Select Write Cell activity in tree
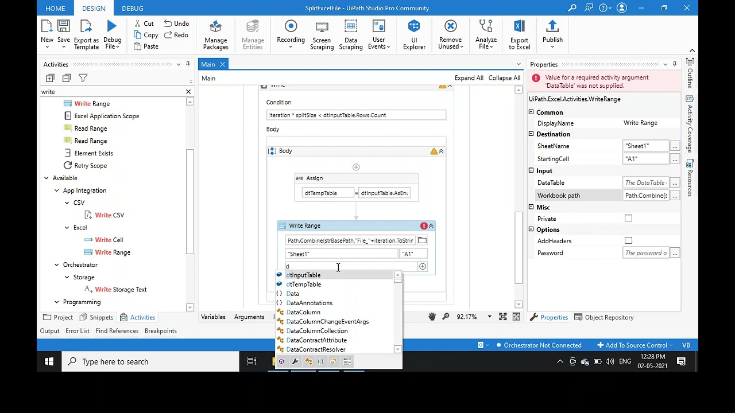The image size is (735, 413). (x=103, y=240)
